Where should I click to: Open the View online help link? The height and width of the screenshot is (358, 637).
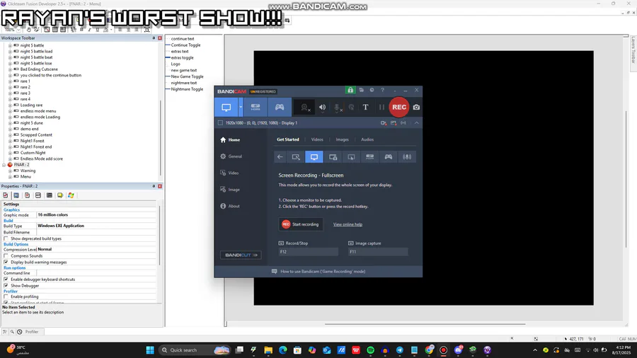(x=348, y=224)
